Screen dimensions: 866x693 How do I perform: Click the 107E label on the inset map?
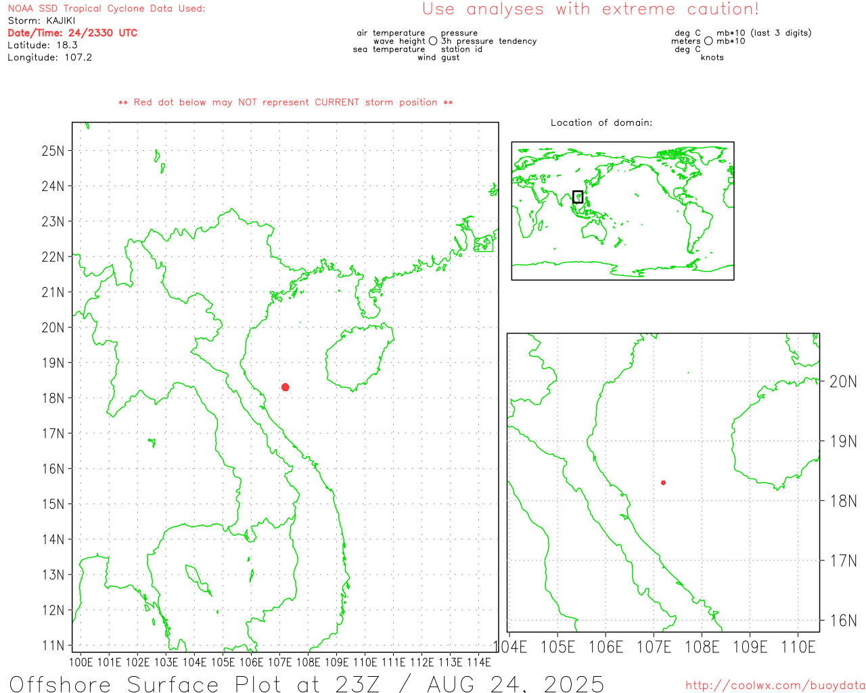[x=654, y=647]
